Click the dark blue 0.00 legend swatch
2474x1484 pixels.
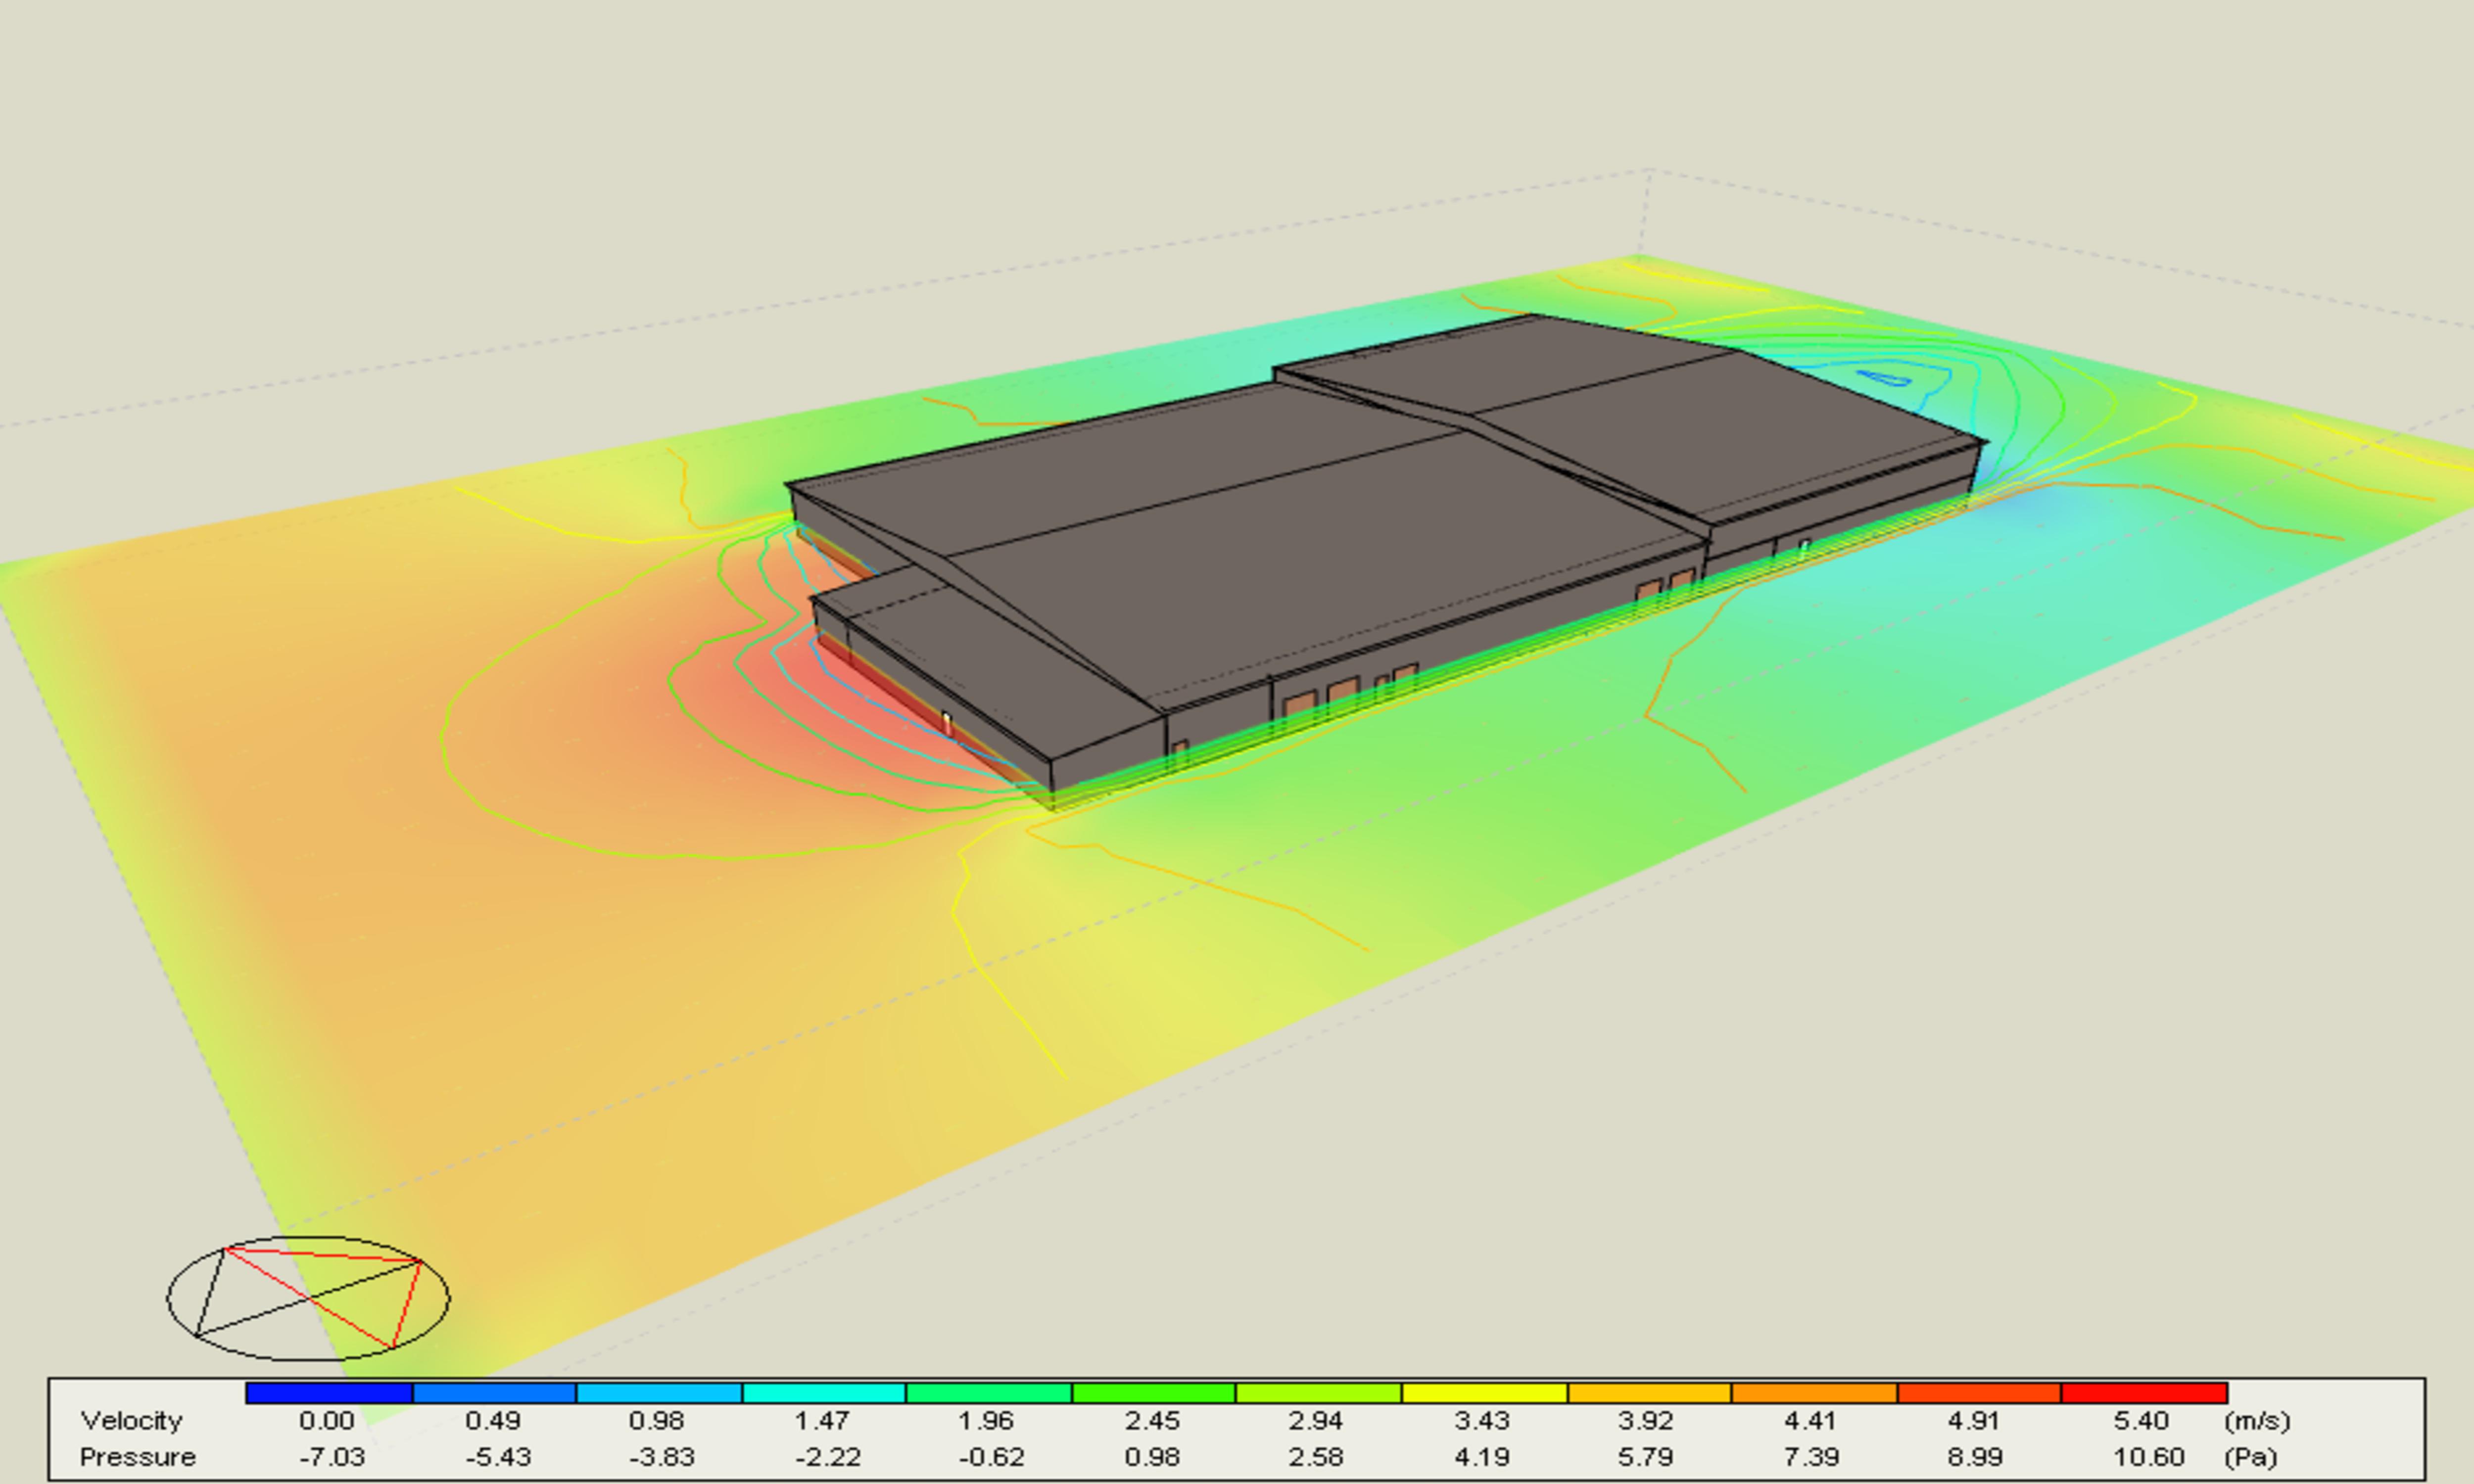[x=329, y=1393]
